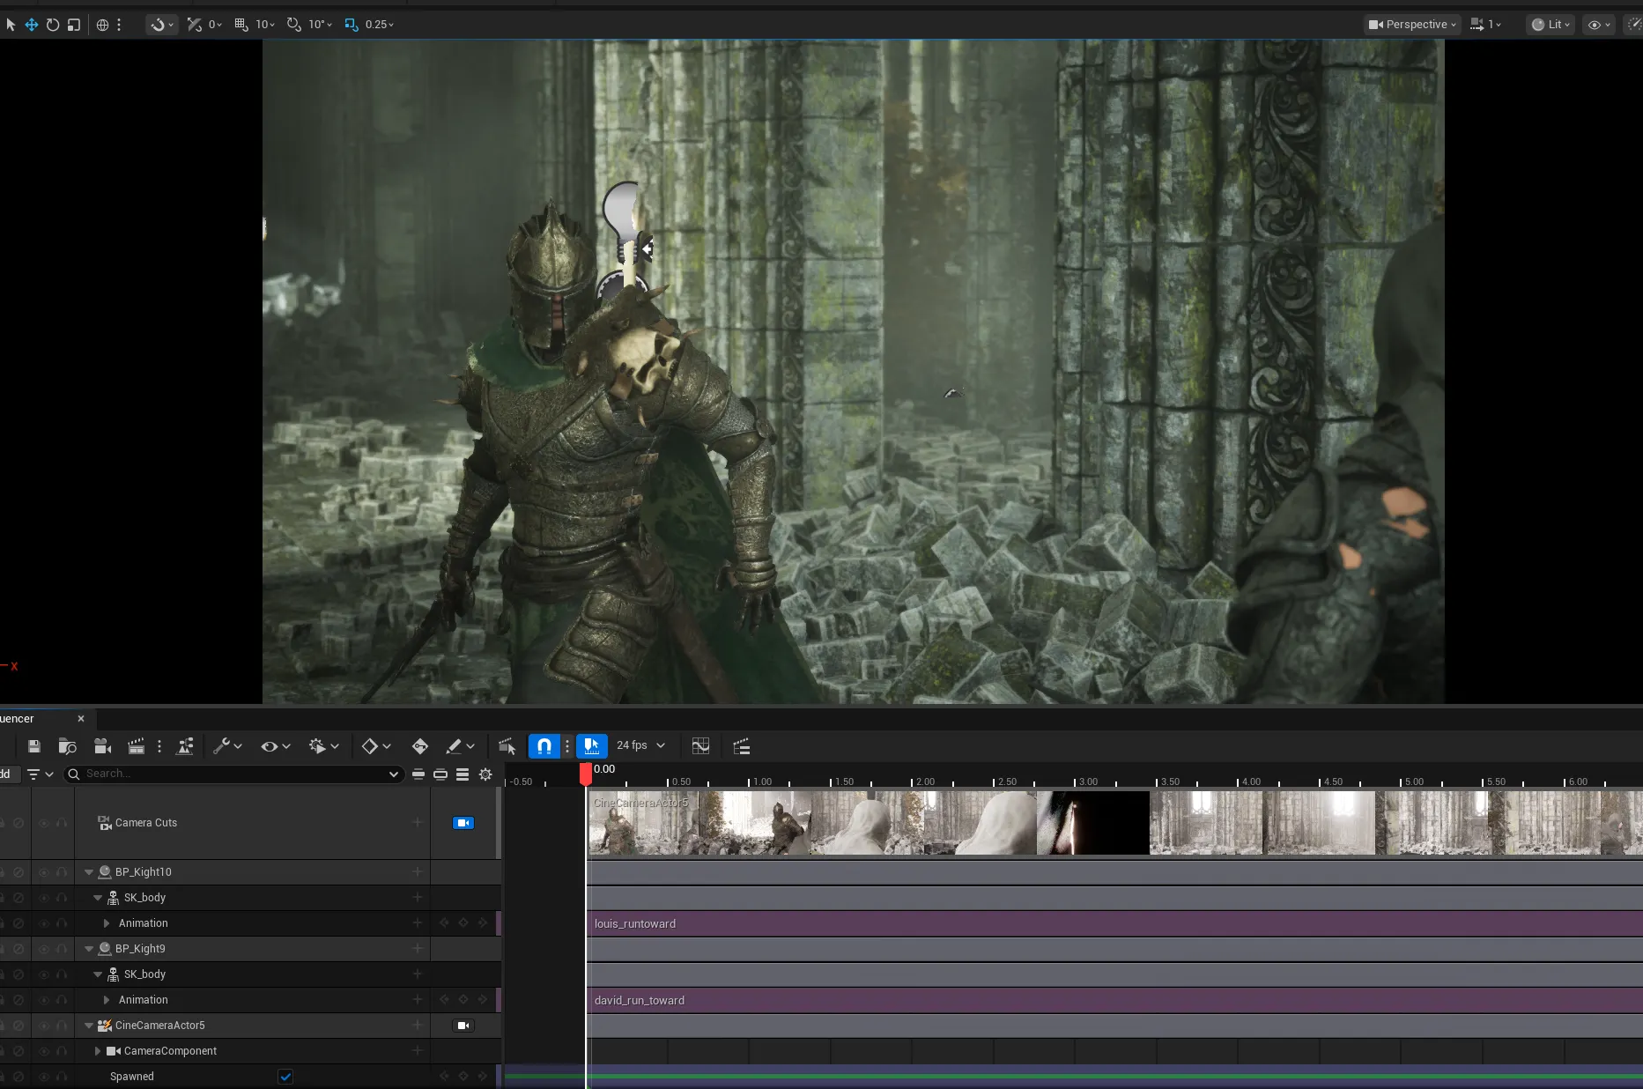Select the rotate transform tool
The height and width of the screenshot is (1089, 1643).
(x=53, y=25)
